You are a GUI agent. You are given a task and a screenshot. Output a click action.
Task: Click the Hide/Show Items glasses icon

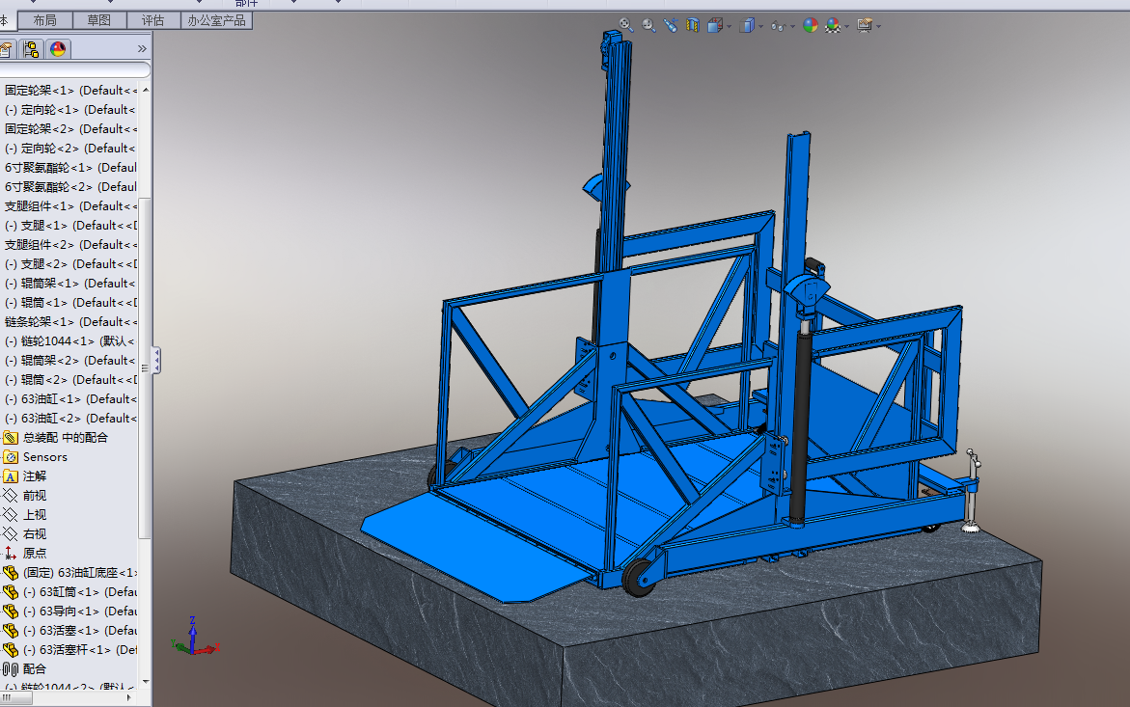pos(779,26)
